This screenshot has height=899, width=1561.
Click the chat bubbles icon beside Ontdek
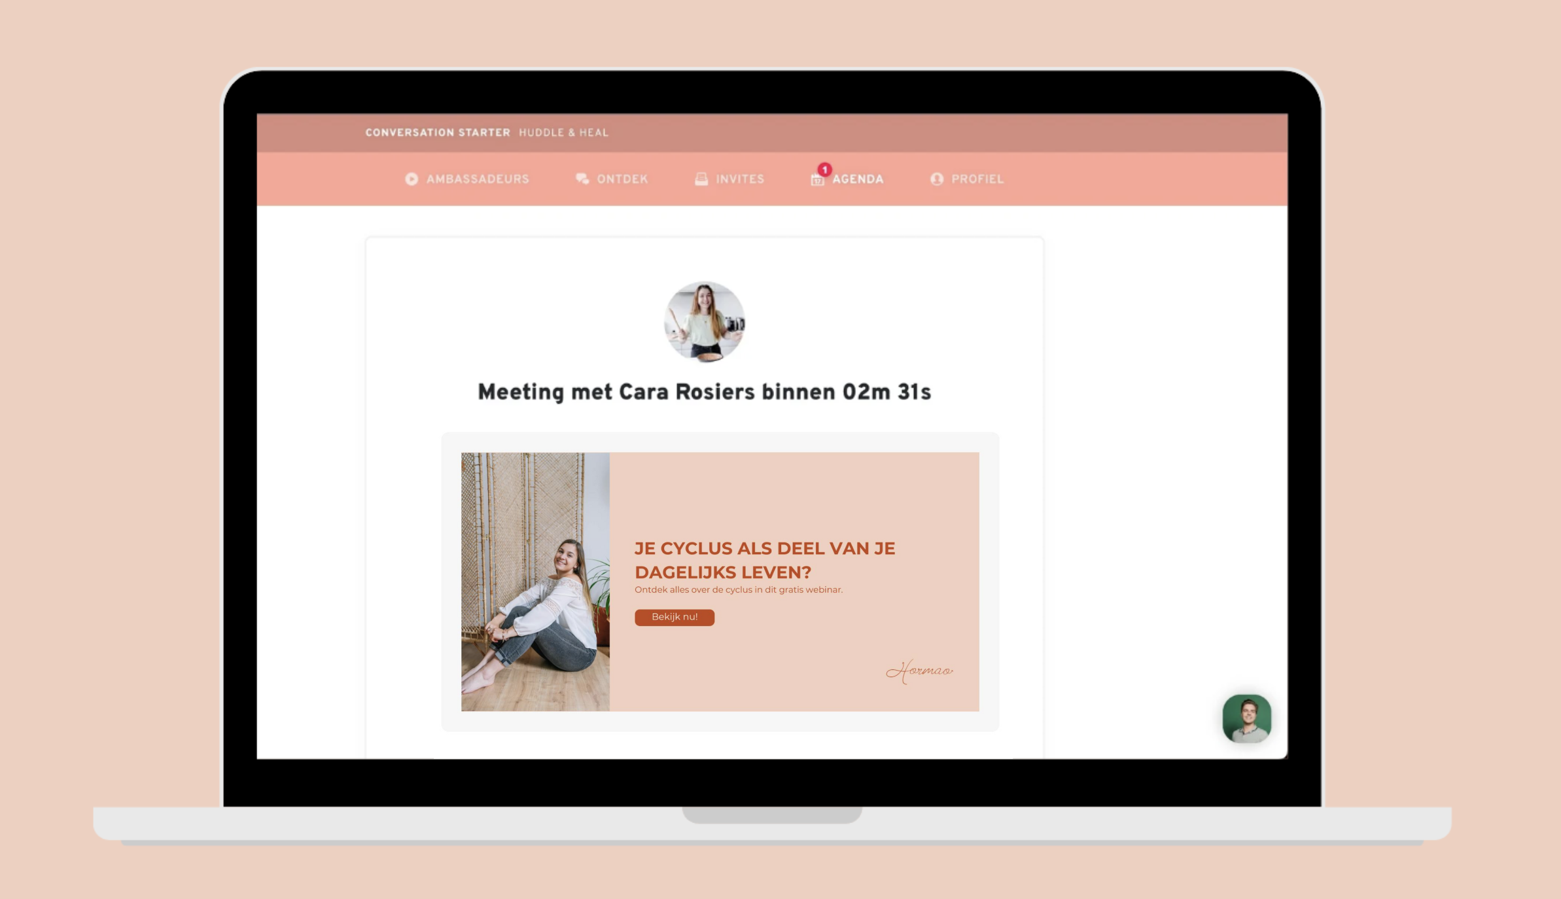582,179
